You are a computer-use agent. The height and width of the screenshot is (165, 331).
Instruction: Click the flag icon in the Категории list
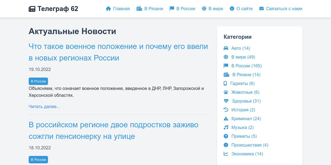click(226, 66)
